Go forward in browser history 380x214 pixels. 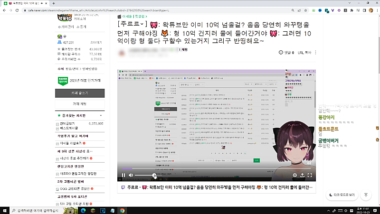click(x=10, y=10)
